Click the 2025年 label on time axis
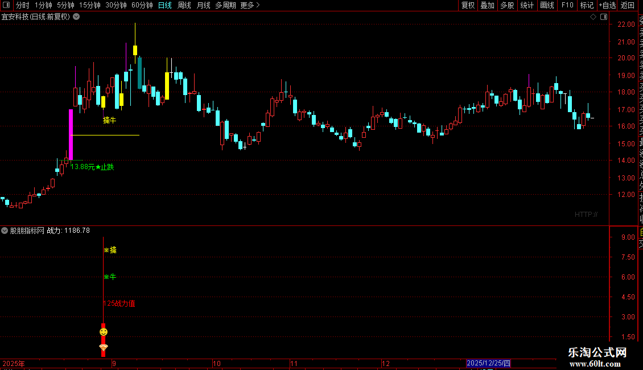This screenshot has height=370, width=643. click(14, 363)
